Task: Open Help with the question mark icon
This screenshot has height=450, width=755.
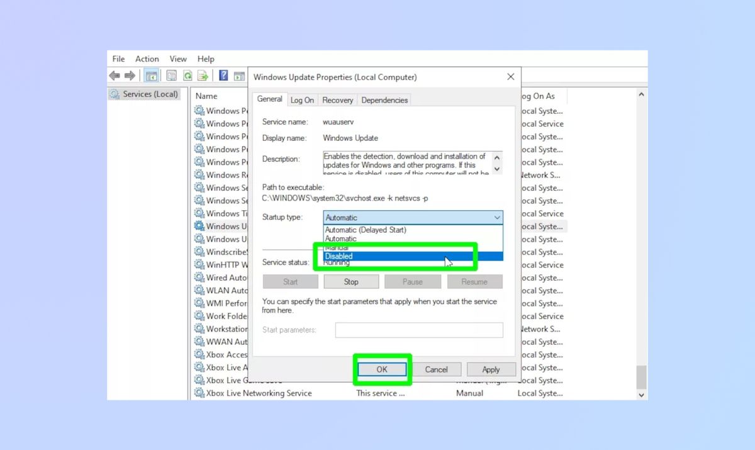Action: tap(223, 75)
